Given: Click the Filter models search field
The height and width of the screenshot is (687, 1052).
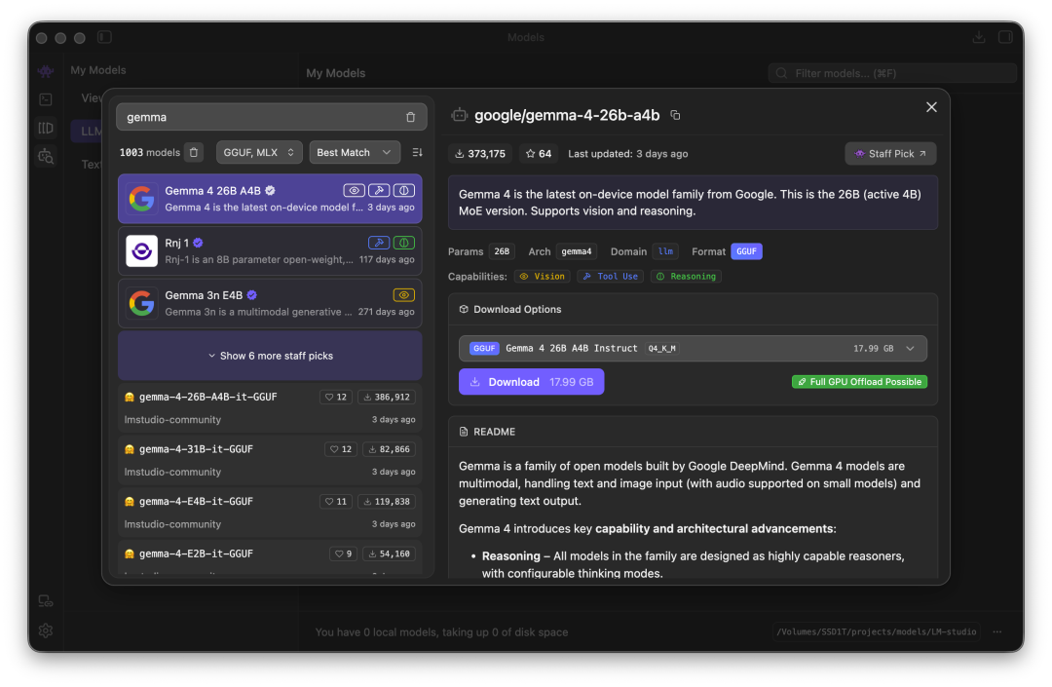Looking at the screenshot, I should 891,72.
